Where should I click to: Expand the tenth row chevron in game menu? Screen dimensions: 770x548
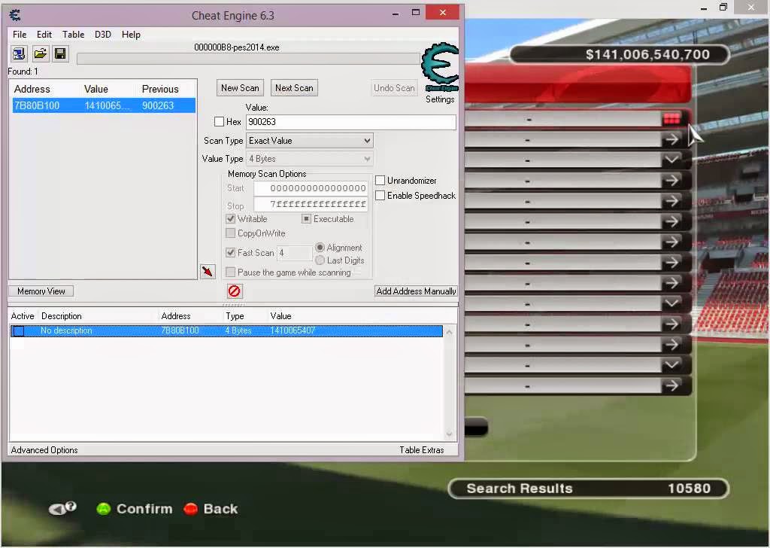pyautogui.click(x=671, y=303)
